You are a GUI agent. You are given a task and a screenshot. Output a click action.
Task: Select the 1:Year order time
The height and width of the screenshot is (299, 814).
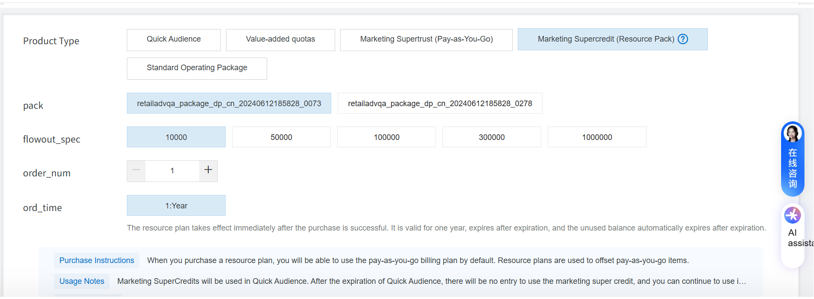click(176, 206)
